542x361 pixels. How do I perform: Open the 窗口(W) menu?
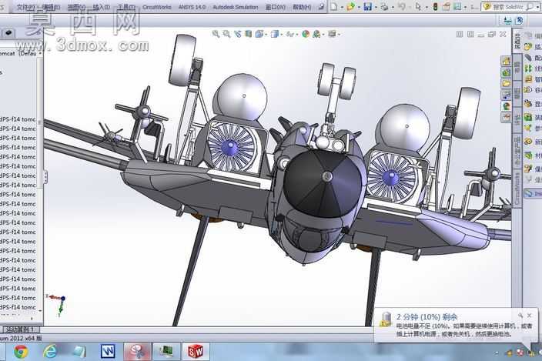point(276,7)
